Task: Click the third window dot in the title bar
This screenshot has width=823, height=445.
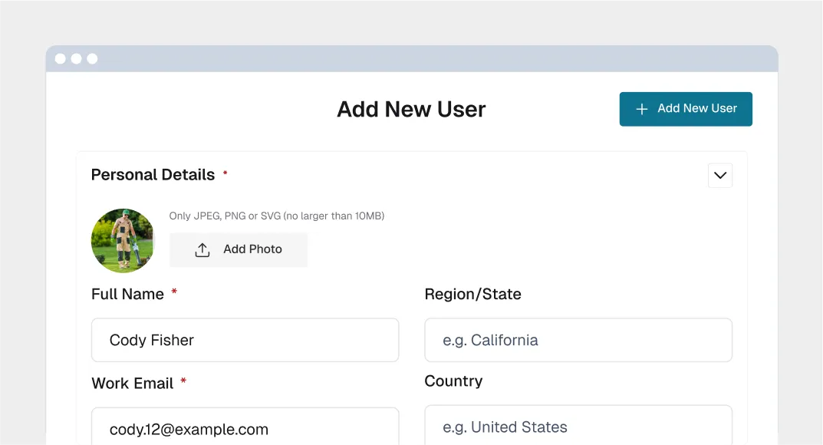Action: point(92,59)
